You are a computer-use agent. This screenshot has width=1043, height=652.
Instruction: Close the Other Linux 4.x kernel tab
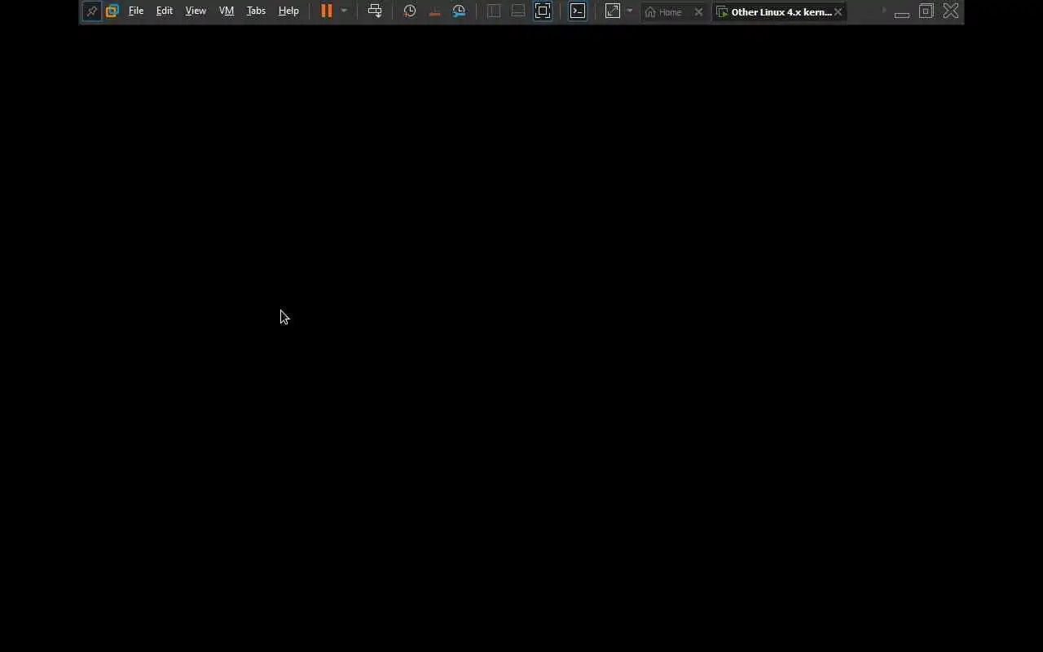click(x=838, y=12)
